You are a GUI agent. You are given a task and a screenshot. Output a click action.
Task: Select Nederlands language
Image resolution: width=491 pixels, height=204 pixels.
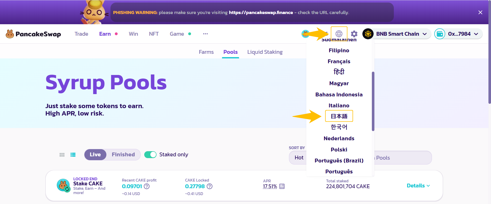click(339, 138)
